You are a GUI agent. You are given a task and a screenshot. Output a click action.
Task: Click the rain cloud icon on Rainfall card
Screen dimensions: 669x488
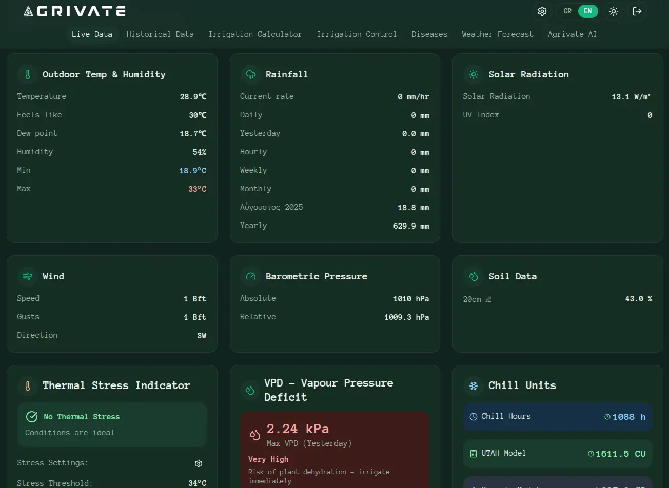point(251,74)
